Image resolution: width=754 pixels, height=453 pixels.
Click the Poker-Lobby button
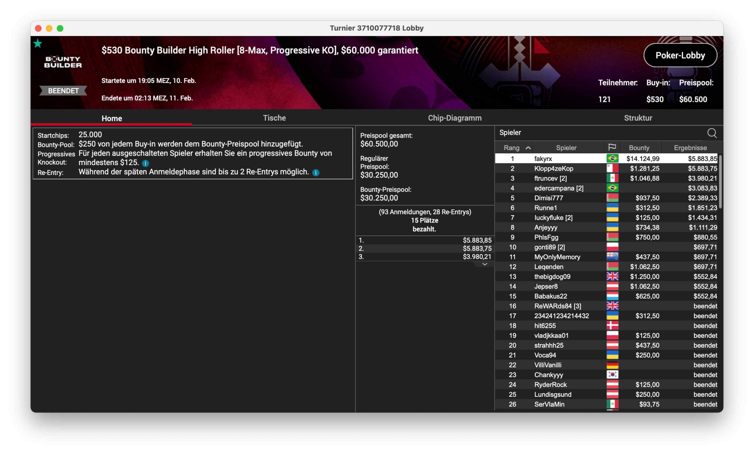[x=680, y=55]
